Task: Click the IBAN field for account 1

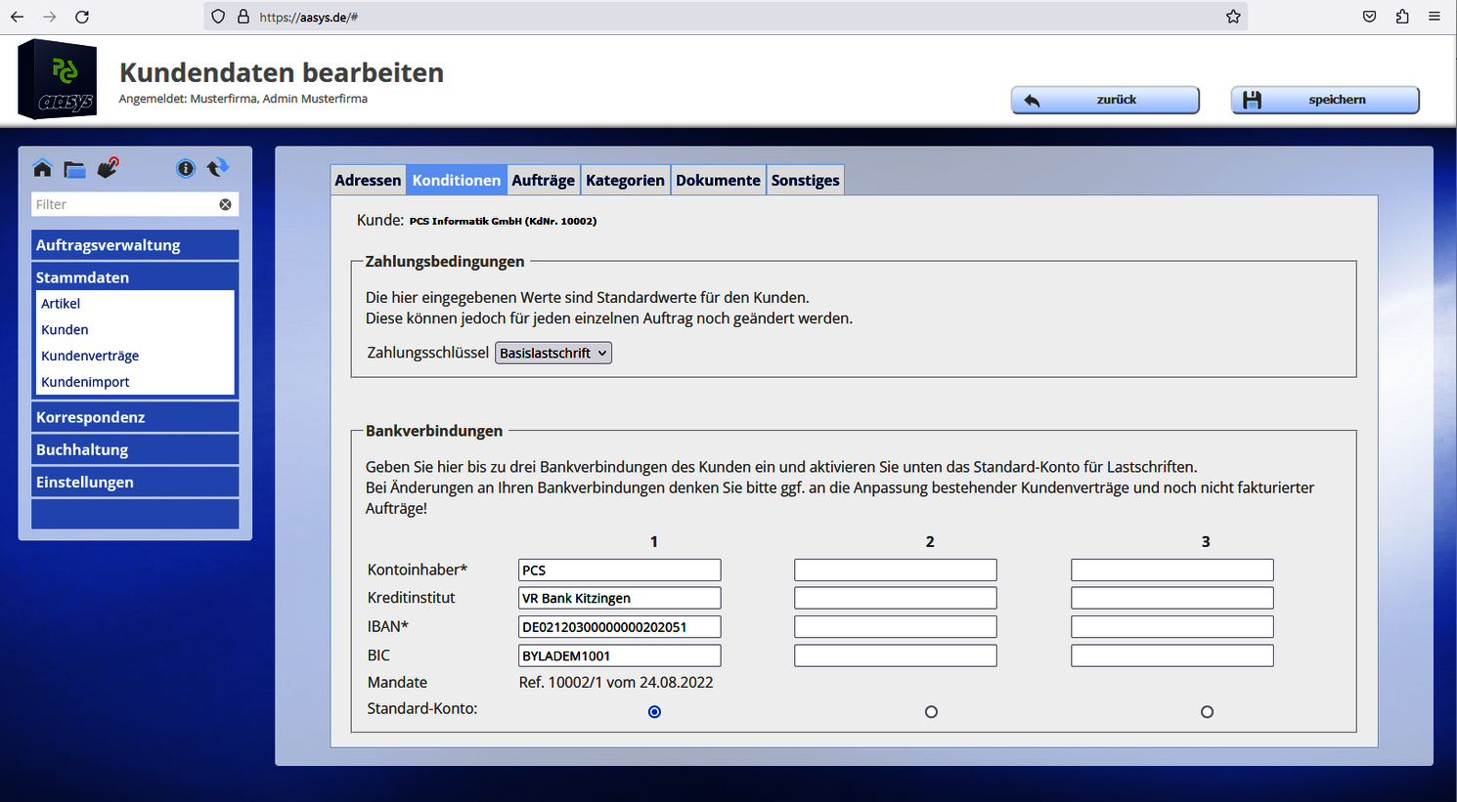Action: pos(620,627)
